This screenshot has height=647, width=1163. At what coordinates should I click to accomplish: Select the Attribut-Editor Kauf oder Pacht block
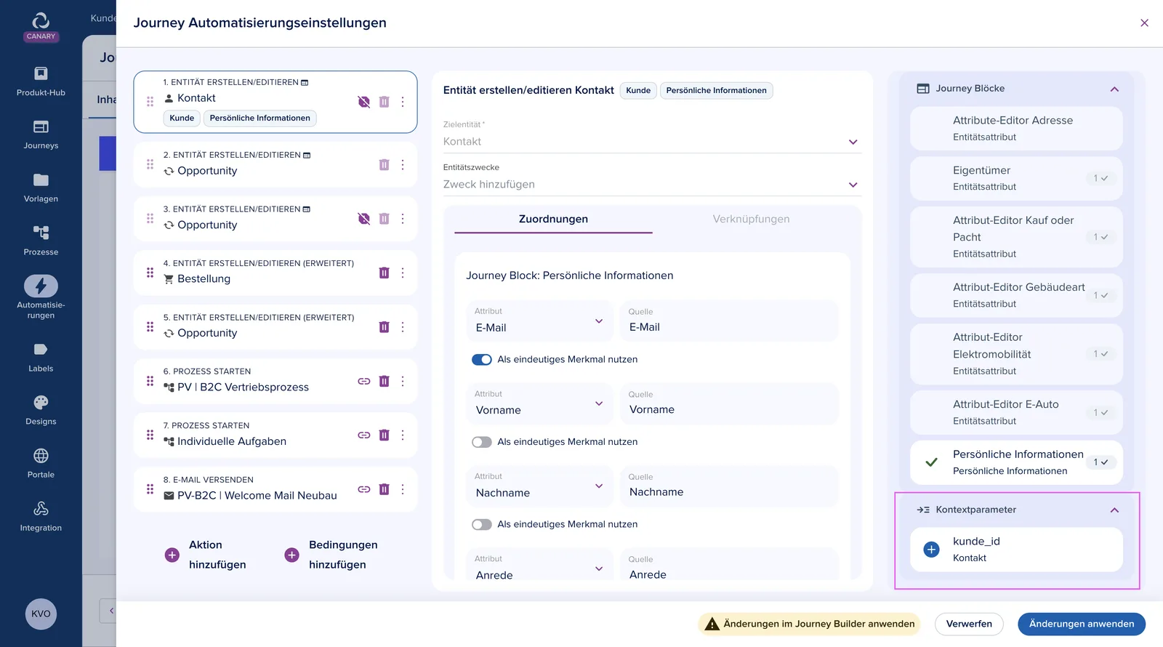(x=1016, y=237)
